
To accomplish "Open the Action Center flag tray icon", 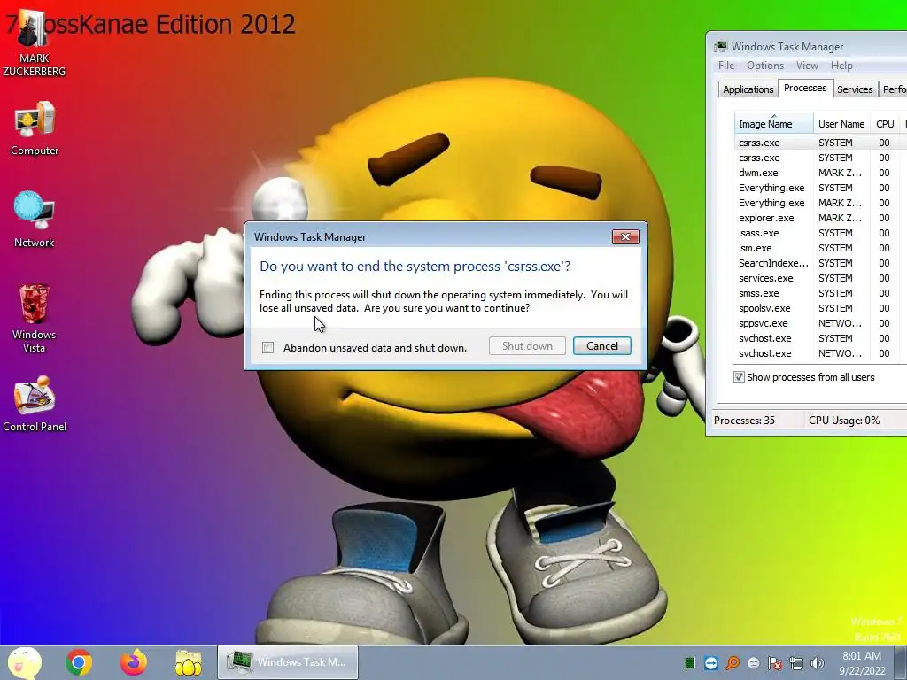I will tap(775, 662).
